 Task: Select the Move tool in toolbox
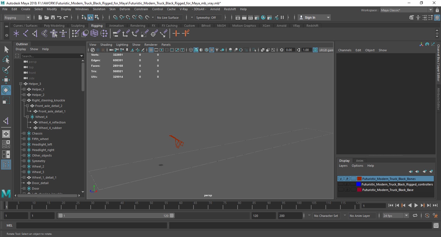pos(6,80)
